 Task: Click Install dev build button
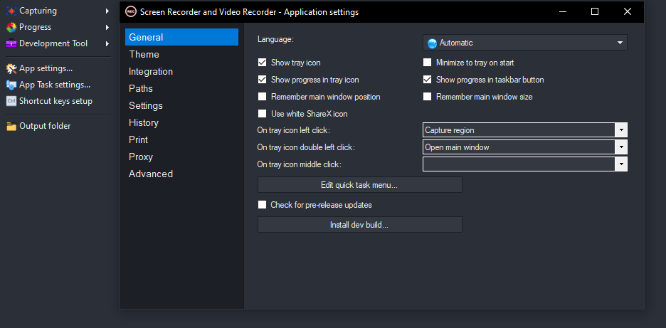pyautogui.click(x=360, y=225)
